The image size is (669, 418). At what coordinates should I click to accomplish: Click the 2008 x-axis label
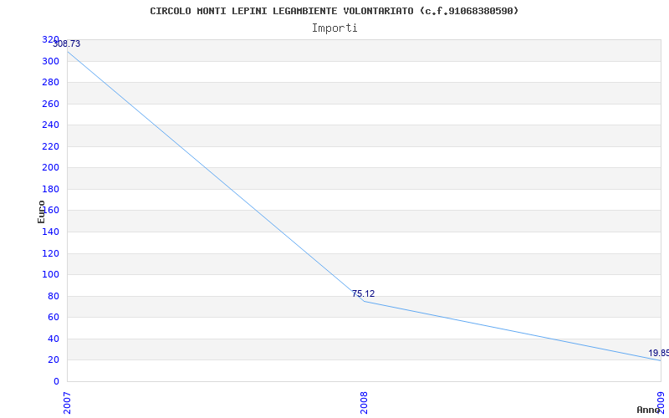[x=364, y=403]
